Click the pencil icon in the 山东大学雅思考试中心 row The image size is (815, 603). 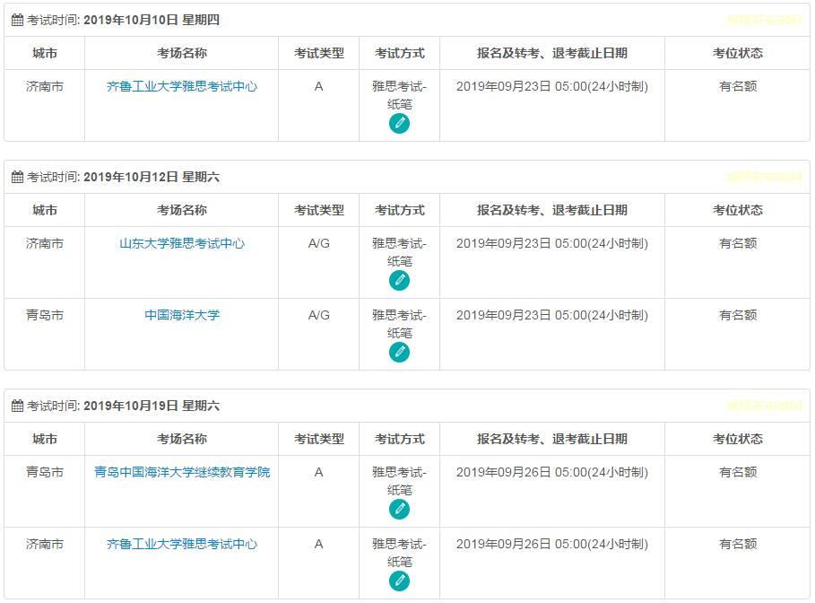pos(400,281)
